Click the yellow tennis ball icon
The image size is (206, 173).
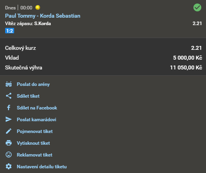tap(38, 7)
